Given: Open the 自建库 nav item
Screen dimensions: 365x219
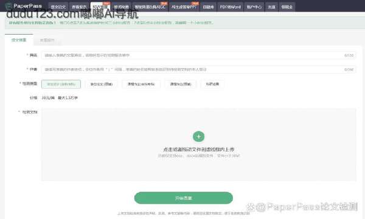Looking at the screenshot, I should tap(208, 7).
